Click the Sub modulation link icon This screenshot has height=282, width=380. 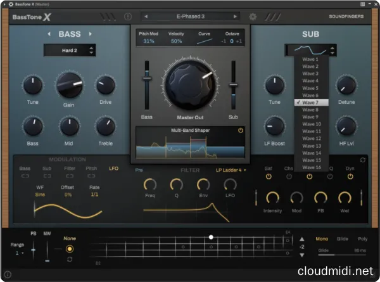[47, 176]
